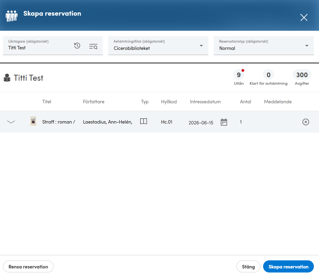319x276 pixels.
Task: Click the Stäng button
Action: click(248, 267)
